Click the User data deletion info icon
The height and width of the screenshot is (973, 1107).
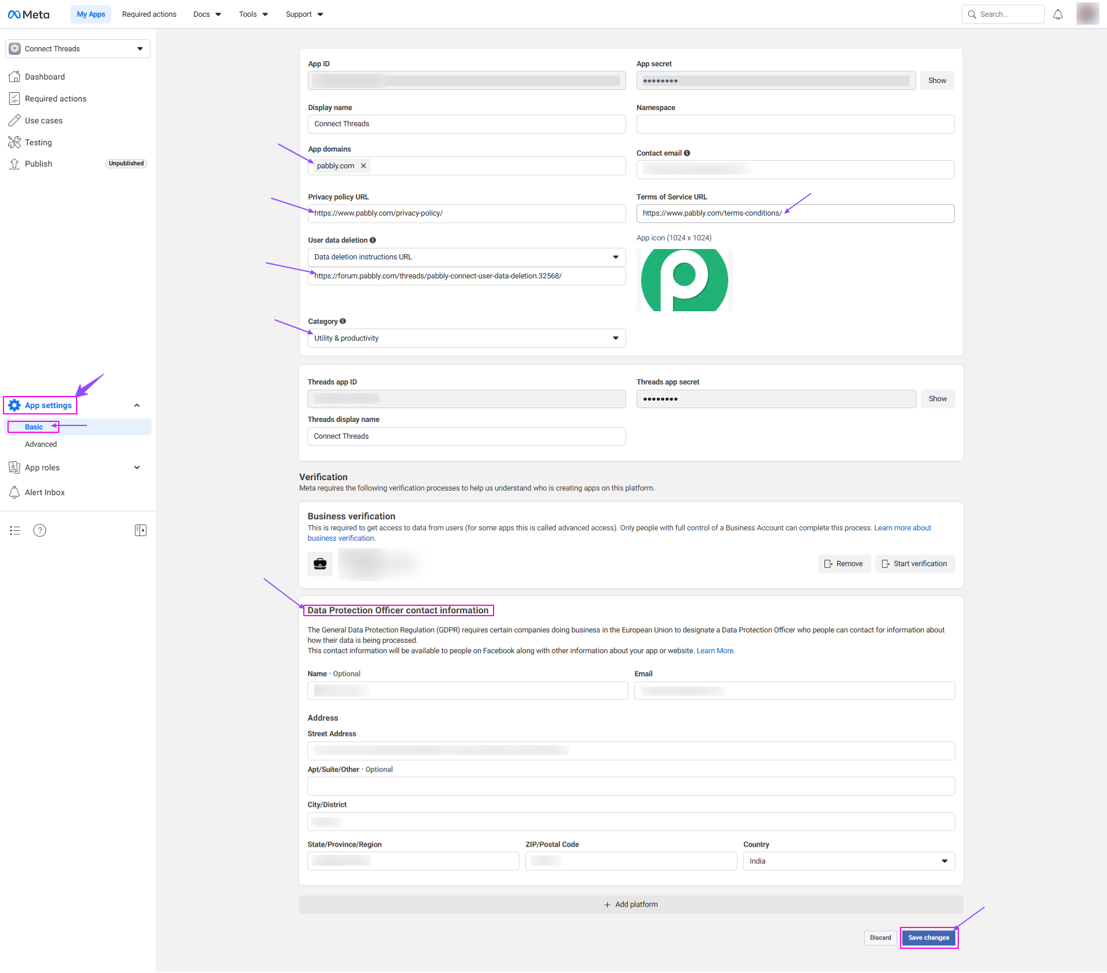pyautogui.click(x=373, y=240)
